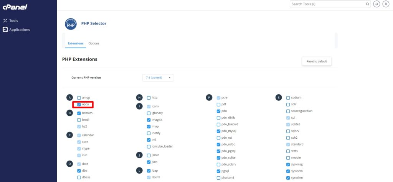Enable the pdo_firebird extension
The image size is (393, 182).
tap(218, 125)
